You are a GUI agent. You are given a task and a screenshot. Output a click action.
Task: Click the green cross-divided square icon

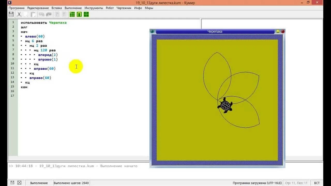[x=86, y=14]
